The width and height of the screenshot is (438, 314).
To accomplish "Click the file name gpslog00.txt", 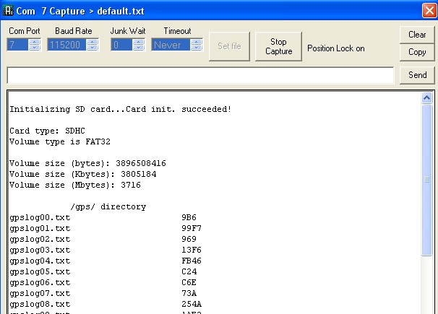I will point(40,217).
